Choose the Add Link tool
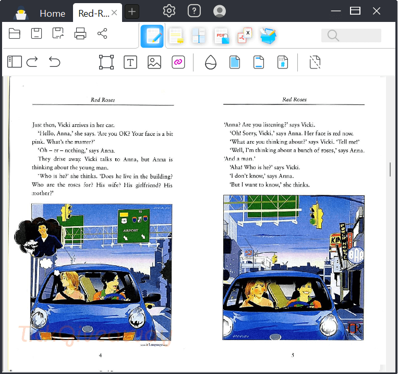 178,62
